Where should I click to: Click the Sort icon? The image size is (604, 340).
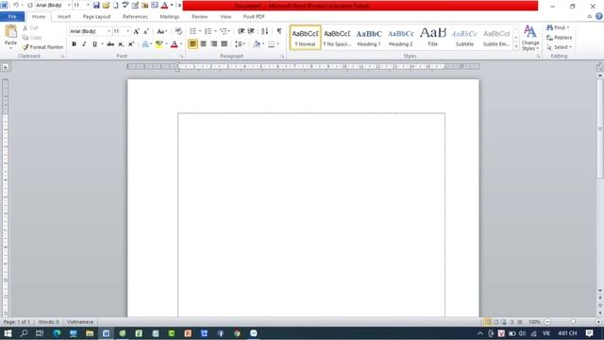coord(264,31)
